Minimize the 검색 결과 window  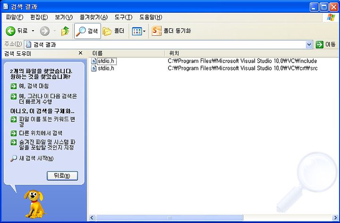coord(314,7)
